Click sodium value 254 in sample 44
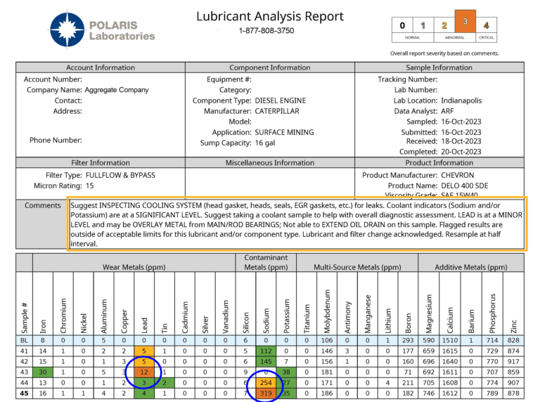Viewport: 540px width, 402px height. tap(266, 383)
